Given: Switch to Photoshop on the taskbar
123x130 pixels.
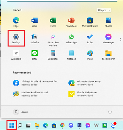Looking at the screenshot, I should (x=79, y=125).
